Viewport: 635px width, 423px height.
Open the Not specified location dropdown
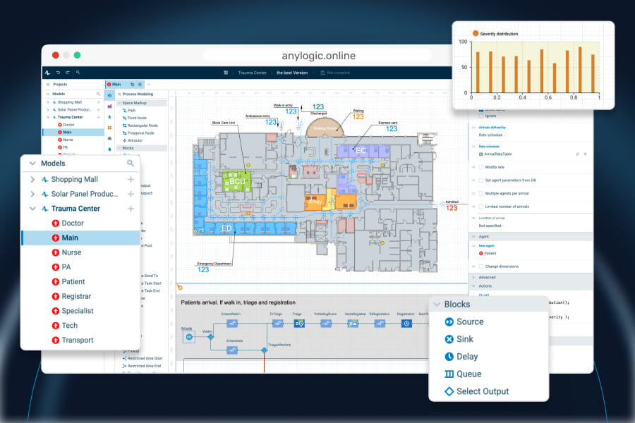pos(491,226)
